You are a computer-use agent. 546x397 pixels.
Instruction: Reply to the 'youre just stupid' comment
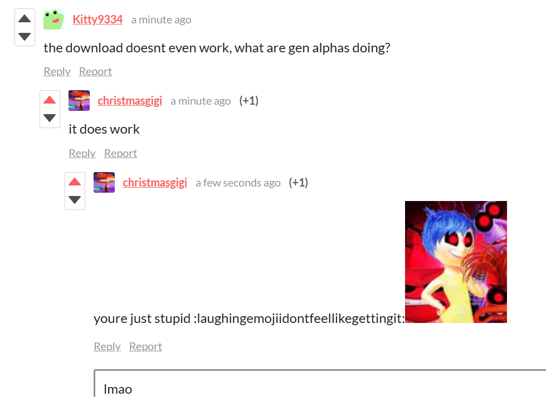tap(107, 346)
